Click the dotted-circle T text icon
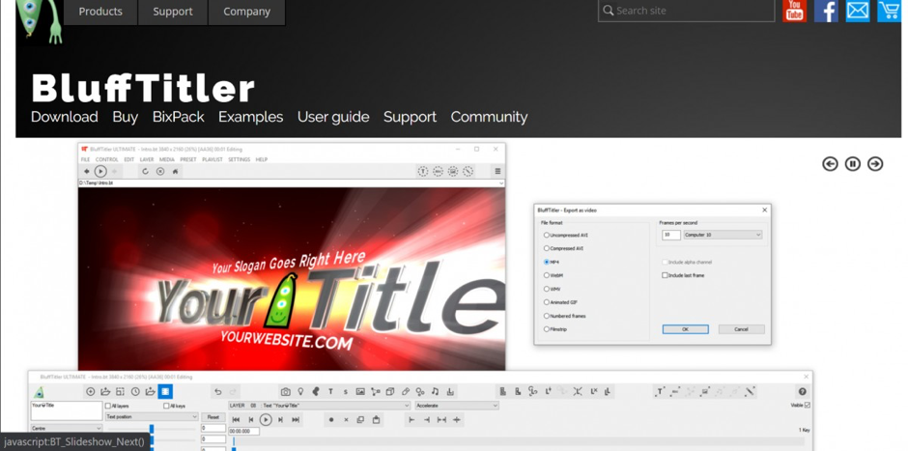 coord(423,171)
